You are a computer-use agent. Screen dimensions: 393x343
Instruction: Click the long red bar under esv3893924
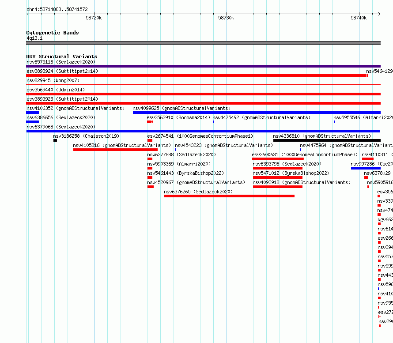pyautogui.click(x=196, y=75)
